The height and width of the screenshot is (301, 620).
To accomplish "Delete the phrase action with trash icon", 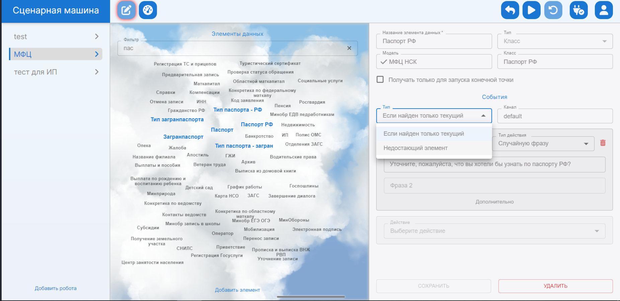I will 603,143.
